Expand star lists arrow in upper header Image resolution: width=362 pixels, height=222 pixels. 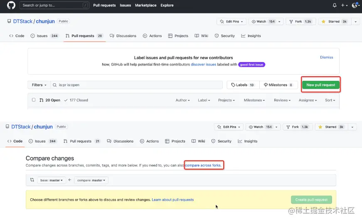(355, 22)
